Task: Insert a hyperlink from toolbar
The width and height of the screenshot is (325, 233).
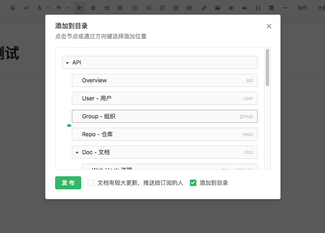Action: coord(204,8)
